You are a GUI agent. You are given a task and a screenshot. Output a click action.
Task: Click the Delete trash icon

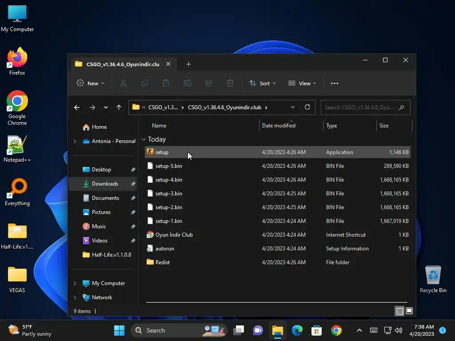(230, 83)
